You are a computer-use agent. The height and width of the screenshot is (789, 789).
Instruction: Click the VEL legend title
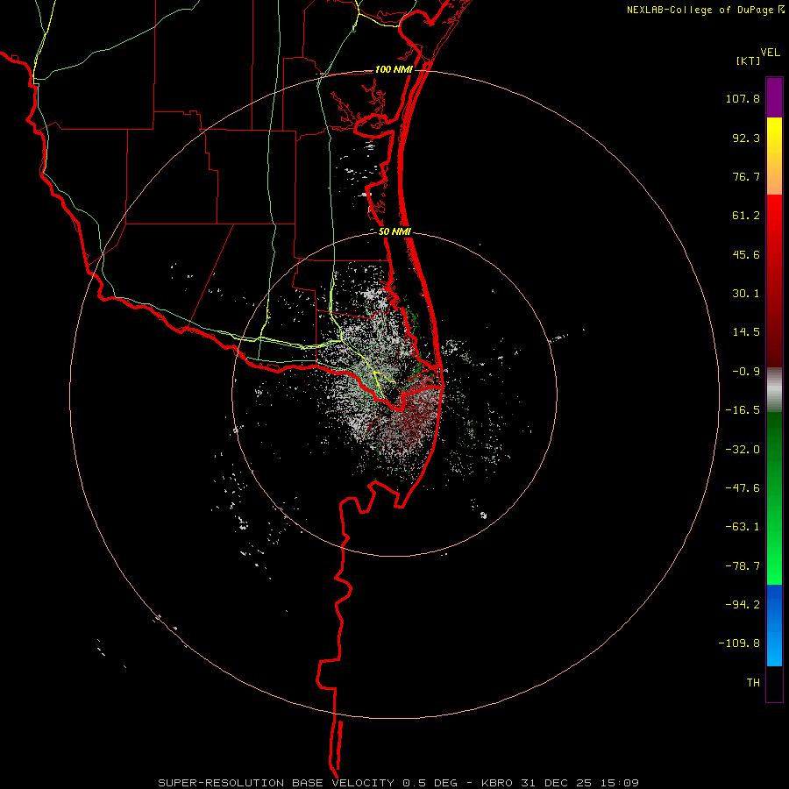[x=770, y=53]
